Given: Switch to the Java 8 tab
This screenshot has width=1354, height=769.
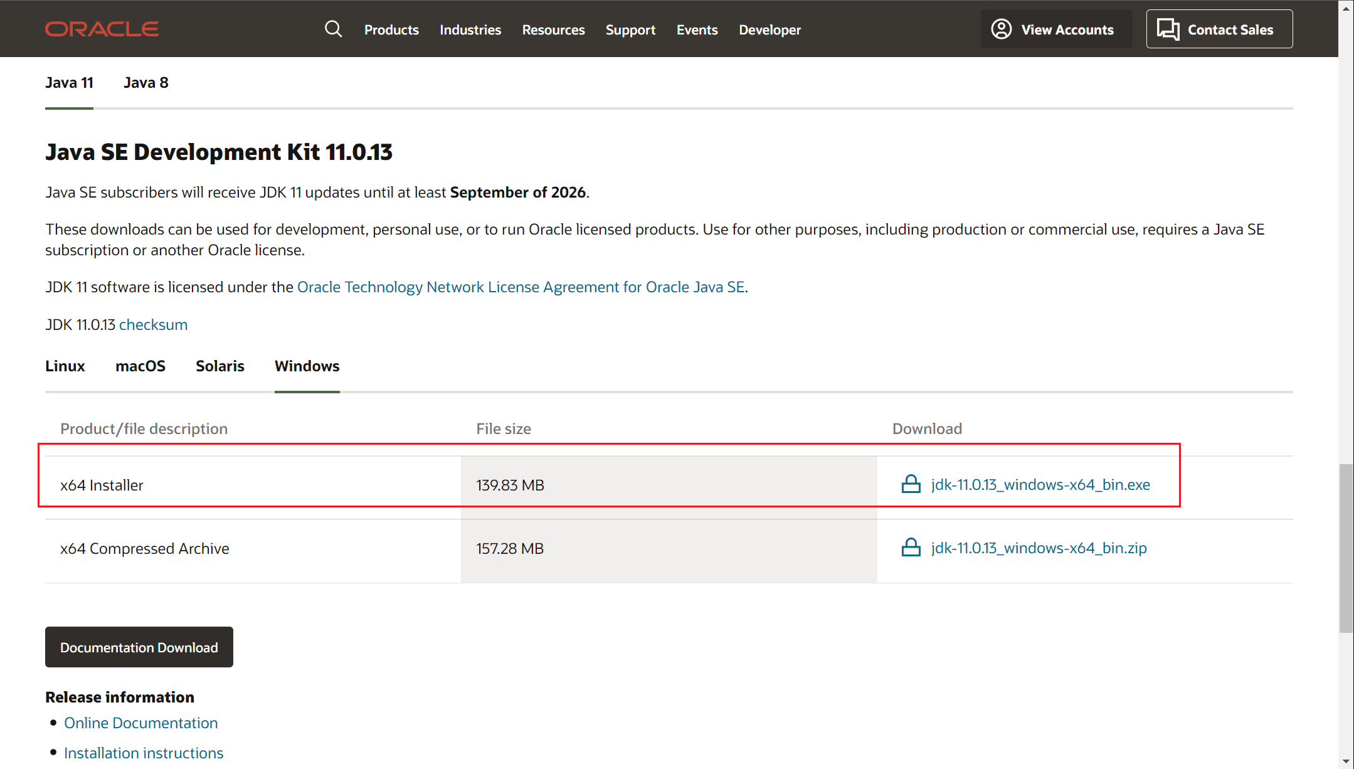Looking at the screenshot, I should (145, 83).
